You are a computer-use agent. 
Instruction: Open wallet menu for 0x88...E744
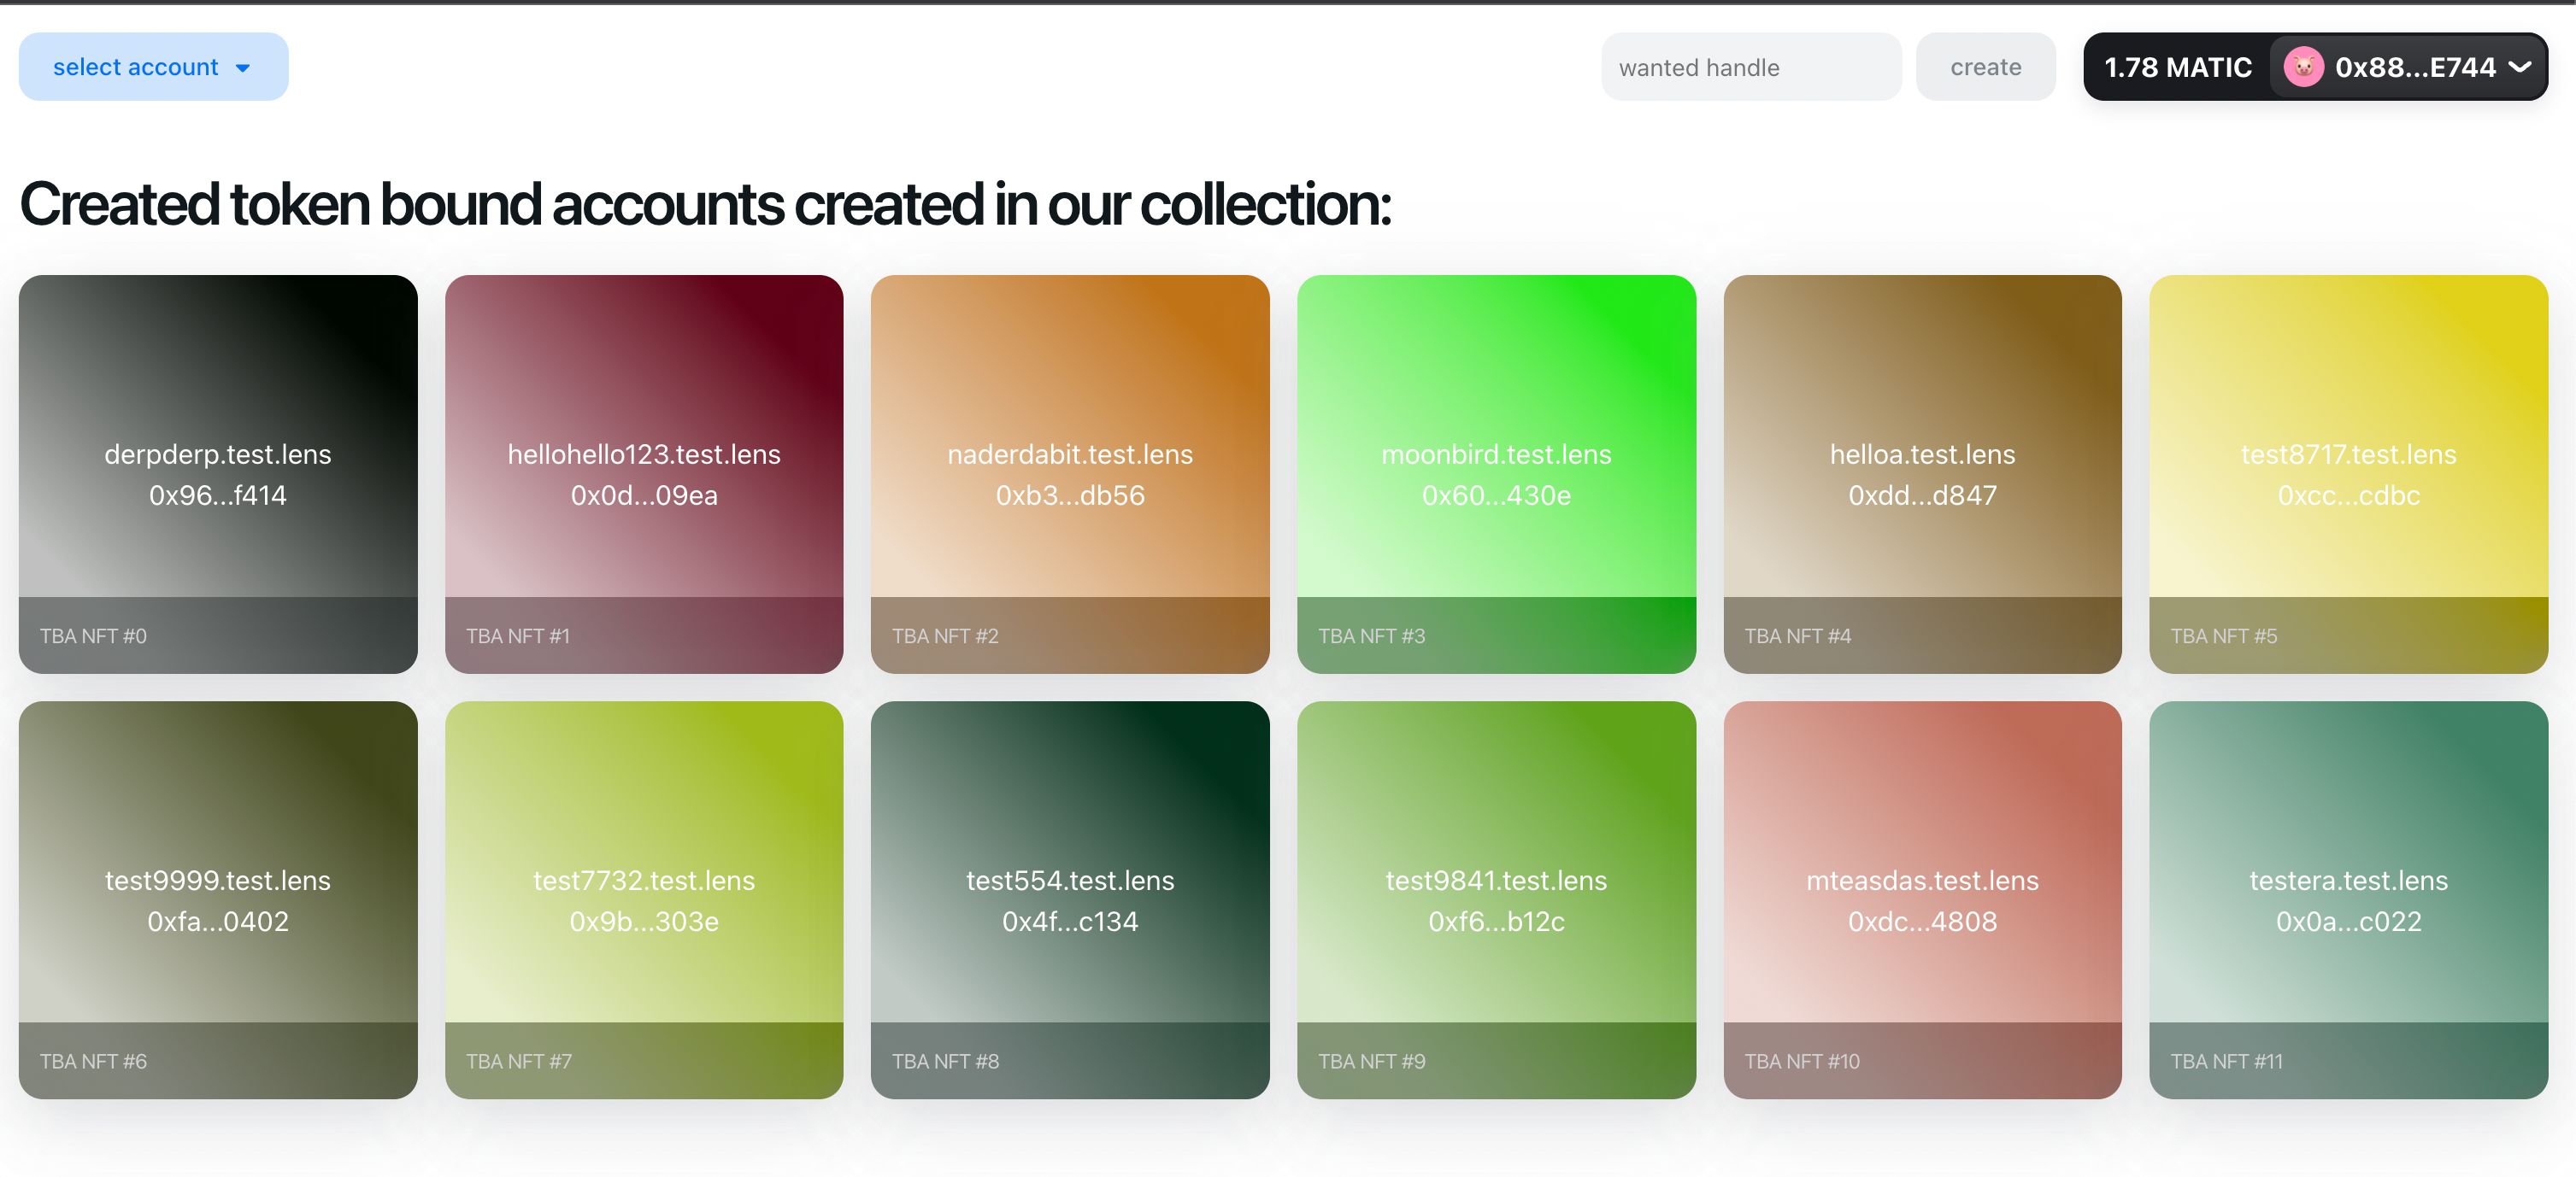(x=2408, y=67)
